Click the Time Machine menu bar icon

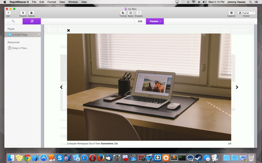pyautogui.click(x=183, y=2)
